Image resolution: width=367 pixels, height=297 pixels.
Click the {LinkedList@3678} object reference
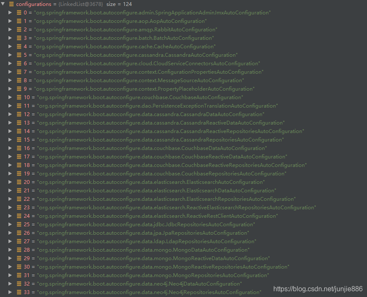tap(81, 4)
